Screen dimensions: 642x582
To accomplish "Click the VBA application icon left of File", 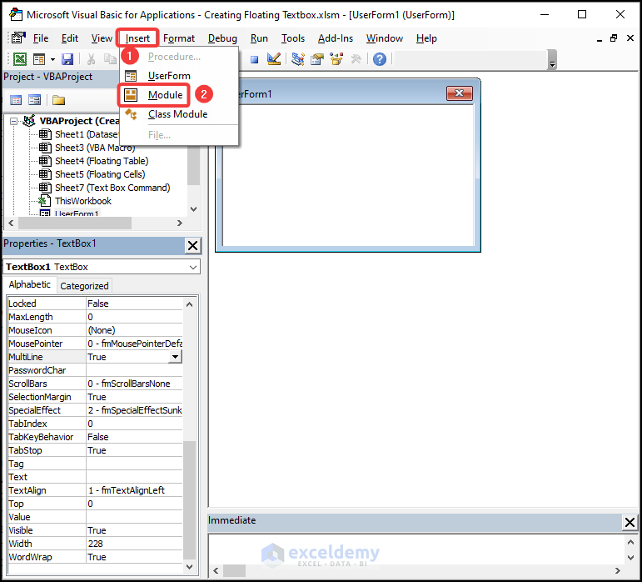I will coord(18,38).
